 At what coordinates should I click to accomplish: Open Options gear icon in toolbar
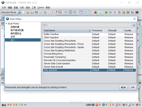pos(45,12)
